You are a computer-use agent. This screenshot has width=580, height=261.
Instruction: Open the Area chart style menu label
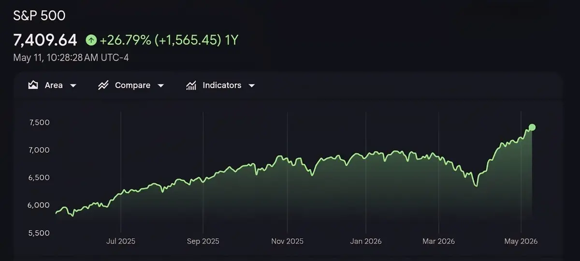54,85
